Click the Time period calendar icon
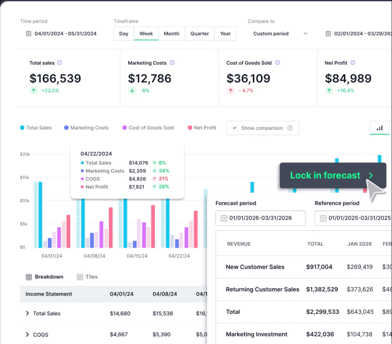 pos(28,34)
